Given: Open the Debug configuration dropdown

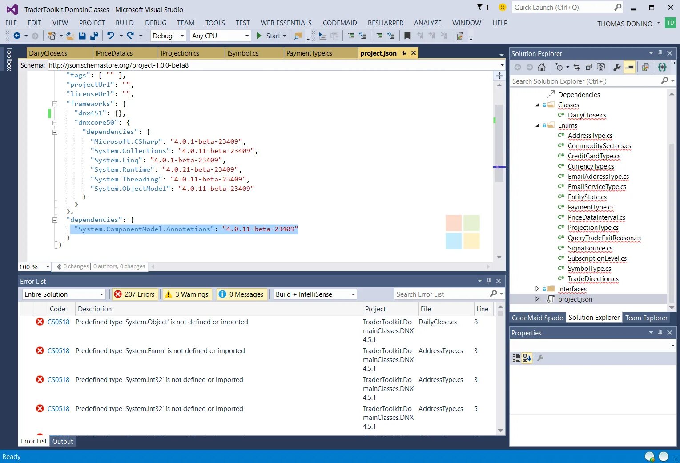Looking at the screenshot, I should tap(168, 36).
